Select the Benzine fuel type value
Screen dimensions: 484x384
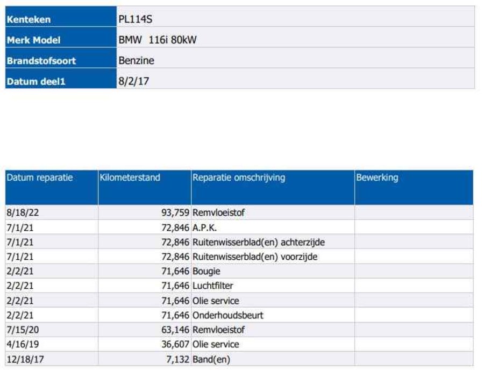point(136,61)
